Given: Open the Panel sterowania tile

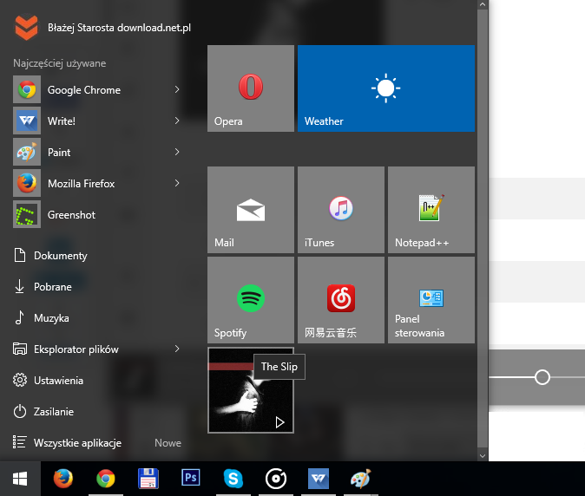Looking at the screenshot, I should [x=431, y=300].
